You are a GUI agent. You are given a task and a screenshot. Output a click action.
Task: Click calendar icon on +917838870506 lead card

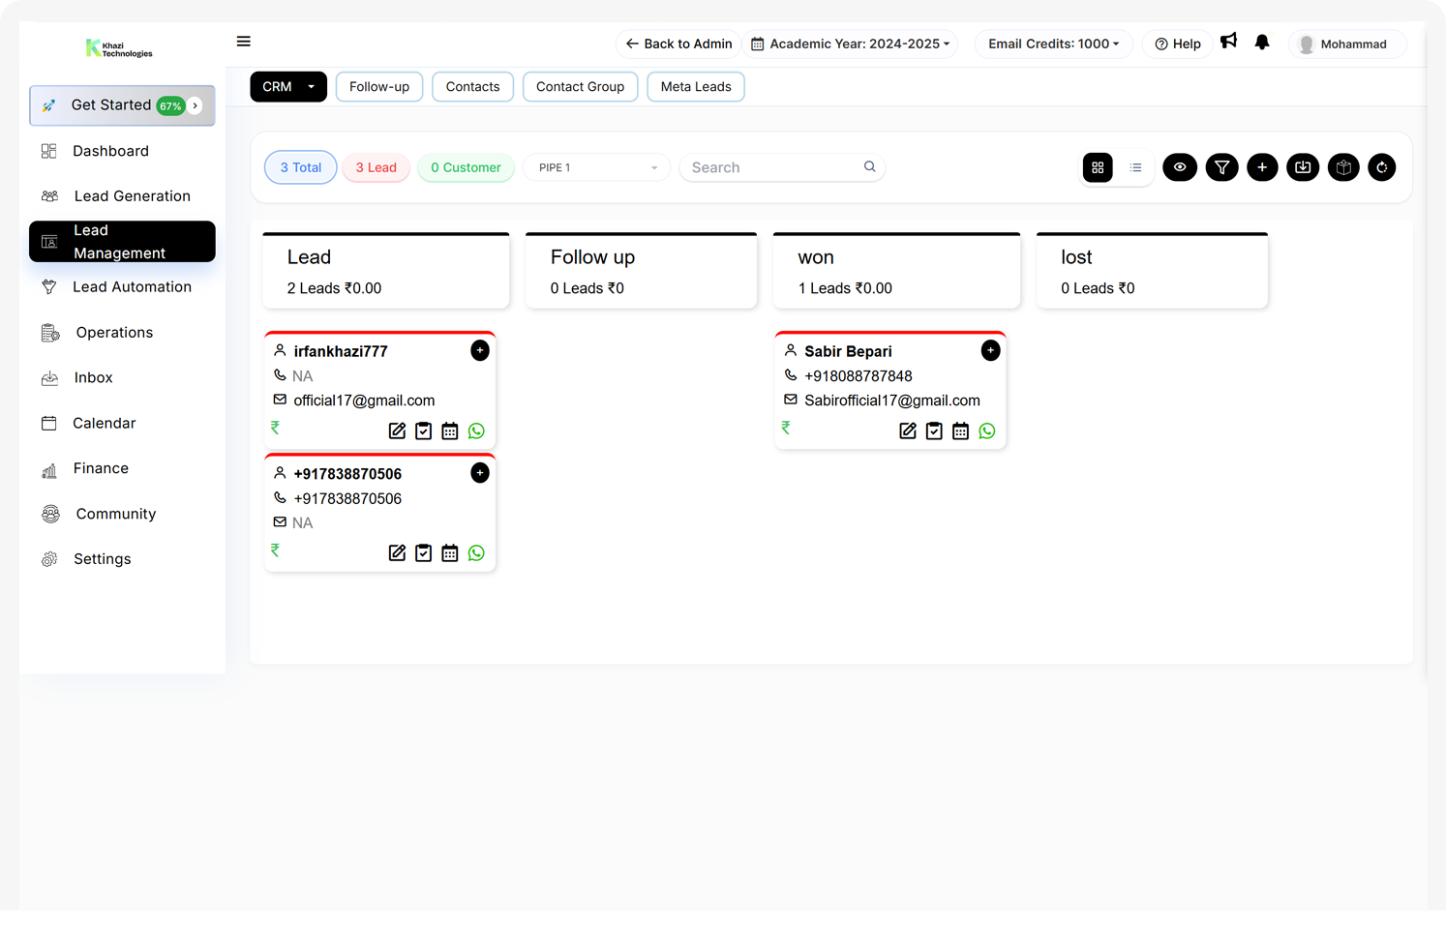pos(450,553)
